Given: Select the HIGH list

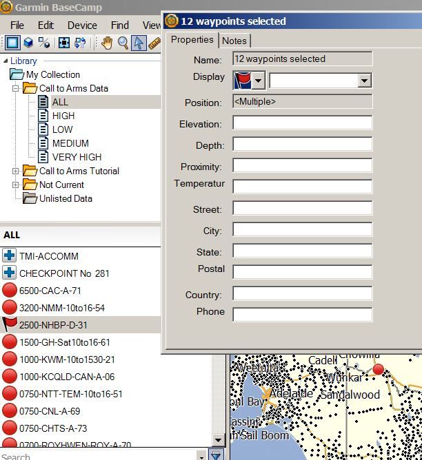Looking at the screenshot, I should pyautogui.click(x=63, y=116).
